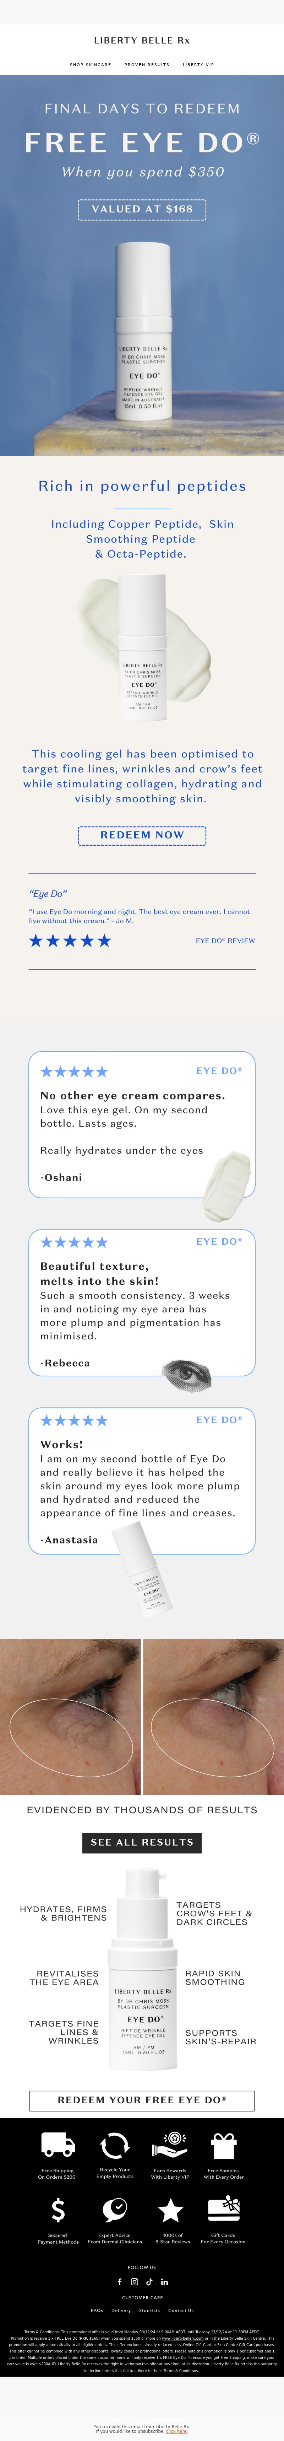Open the Shop Skincare menu item
Screen dimensions: 284x2441
coord(90,64)
